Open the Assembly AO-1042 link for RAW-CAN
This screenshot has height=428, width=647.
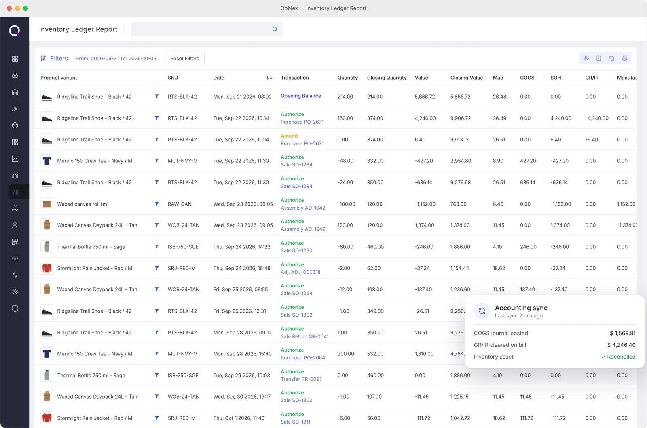(x=303, y=208)
